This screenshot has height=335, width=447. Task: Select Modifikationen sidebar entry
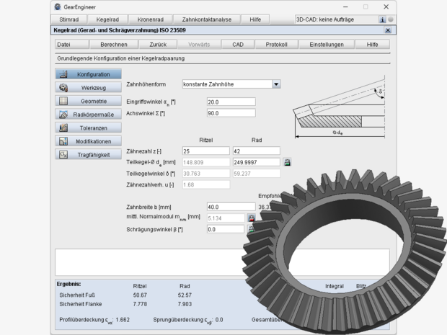89,141
